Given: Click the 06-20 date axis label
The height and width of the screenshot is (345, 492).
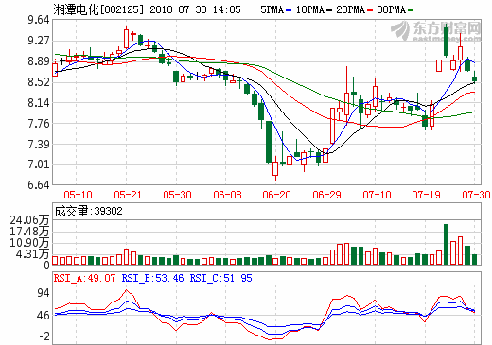Looking at the screenshot, I should pyautogui.click(x=276, y=195).
